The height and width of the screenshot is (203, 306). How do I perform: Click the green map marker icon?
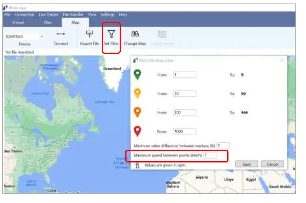point(137,75)
